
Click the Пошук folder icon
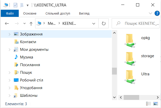point(16,72)
